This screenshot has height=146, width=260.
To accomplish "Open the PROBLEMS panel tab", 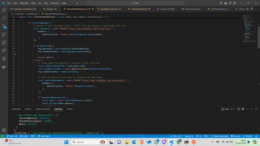I will tap(16, 109).
